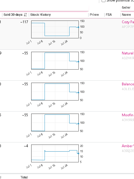Image resolution: width=134 pixels, height=179 pixels.
Task: Open the Natural seller link
Action: [128, 53]
